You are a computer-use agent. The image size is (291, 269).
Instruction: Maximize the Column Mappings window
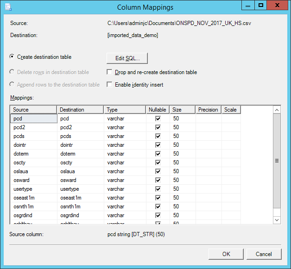click(261, 6)
